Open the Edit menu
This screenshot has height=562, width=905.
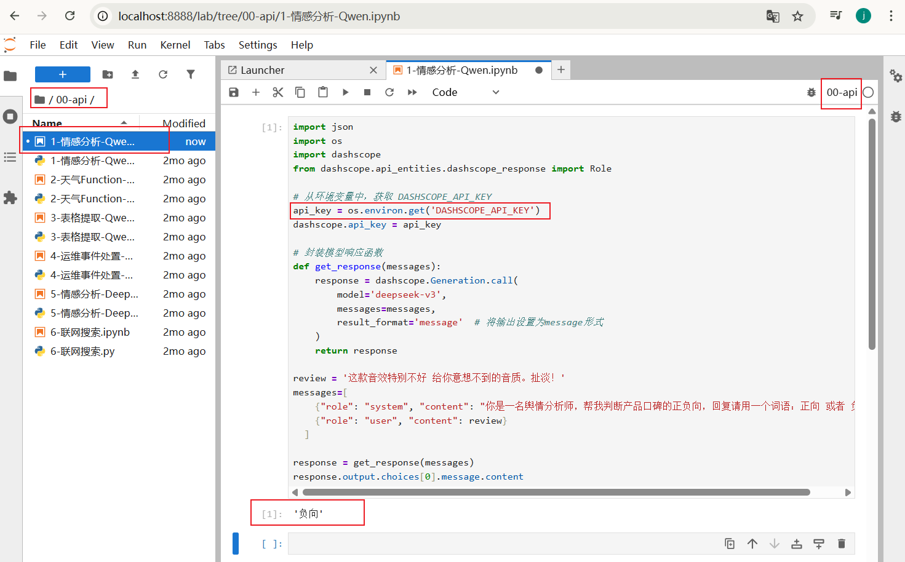[68, 45]
